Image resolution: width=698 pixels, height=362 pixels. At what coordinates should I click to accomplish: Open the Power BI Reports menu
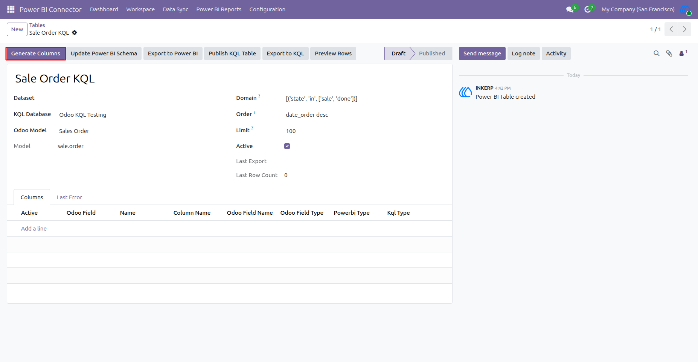tap(219, 9)
